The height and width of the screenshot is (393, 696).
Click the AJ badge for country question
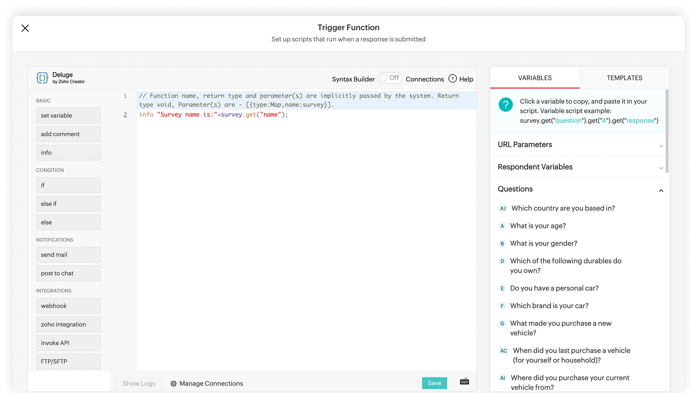(x=503, y=208)
